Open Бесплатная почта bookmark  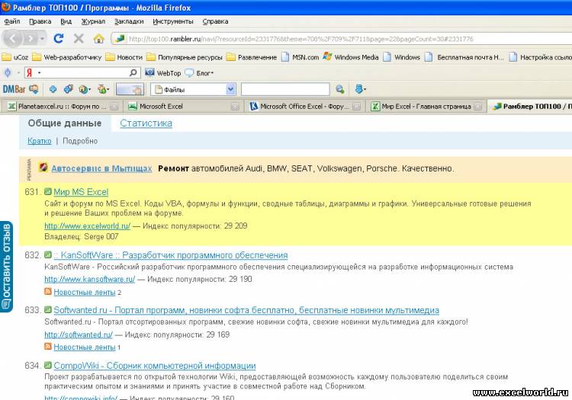[464, 57]
